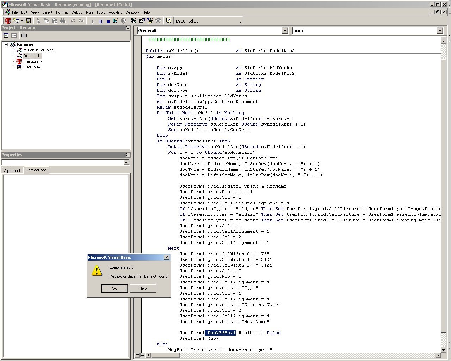Open the main procedure dropdown
451x361 pixels.
point(440,31)
